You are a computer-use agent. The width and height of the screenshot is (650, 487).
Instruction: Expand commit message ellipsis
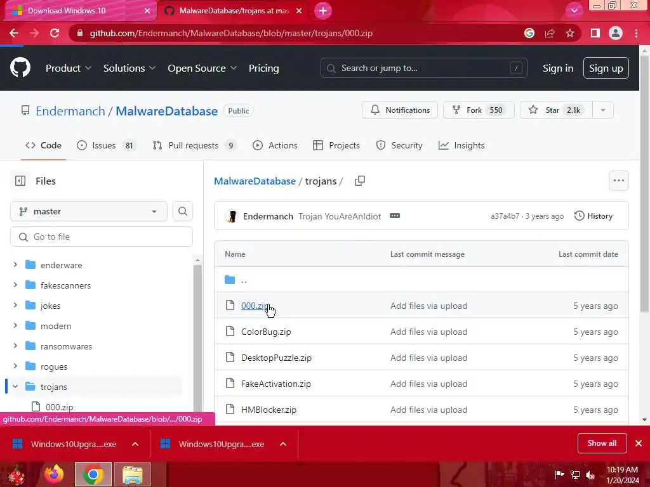pos(395,216)
